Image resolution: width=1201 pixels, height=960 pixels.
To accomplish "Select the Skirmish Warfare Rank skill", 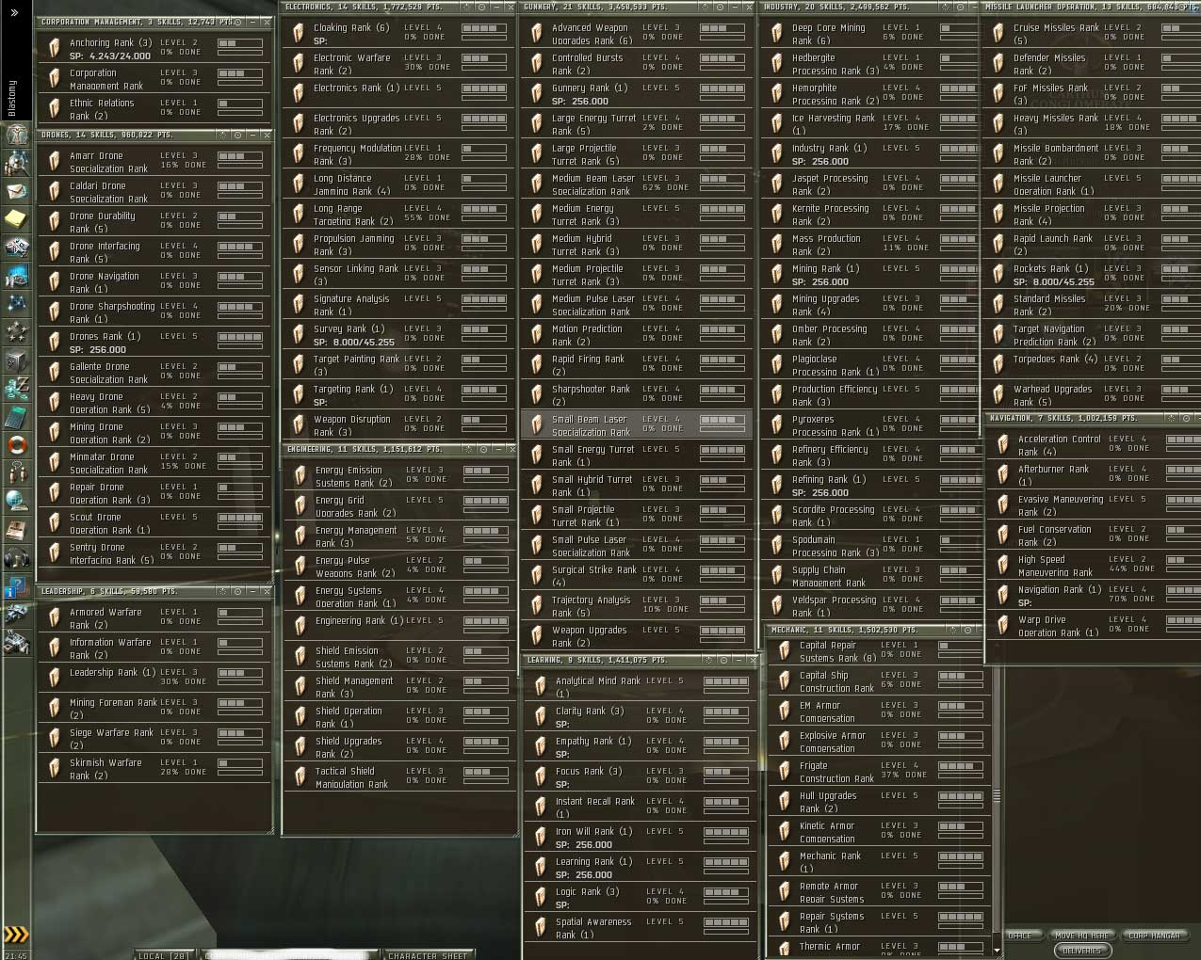I will (x=155, y=769).
